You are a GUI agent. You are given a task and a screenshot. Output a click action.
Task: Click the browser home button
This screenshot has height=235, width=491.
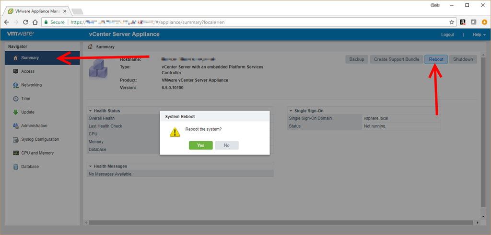(35, 22)
